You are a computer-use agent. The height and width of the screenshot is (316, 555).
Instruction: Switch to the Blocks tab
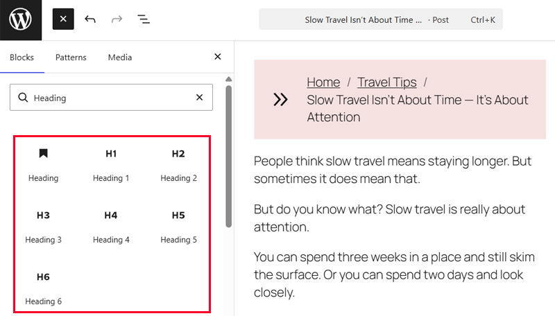click(22, 58)
